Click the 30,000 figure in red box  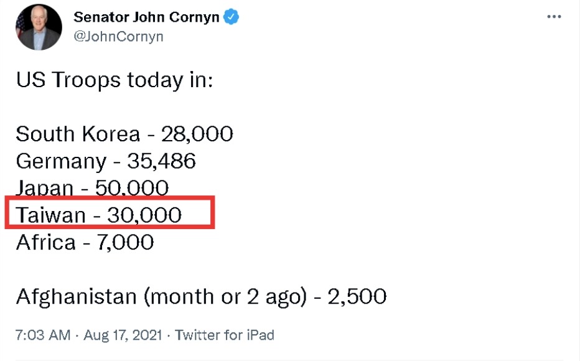tap(144, 215)
